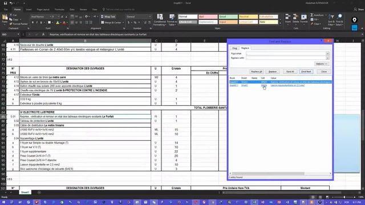
Task: Open the Windows Start button
Action: point(3,202)
